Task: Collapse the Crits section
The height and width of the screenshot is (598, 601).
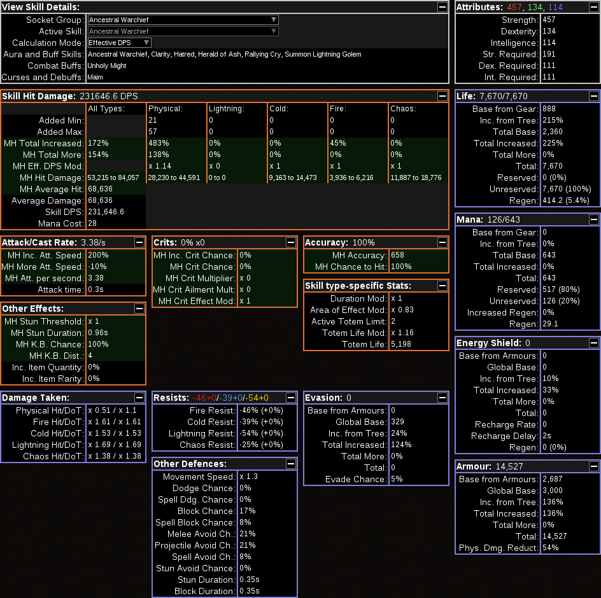Action: [x=291, y=242]
